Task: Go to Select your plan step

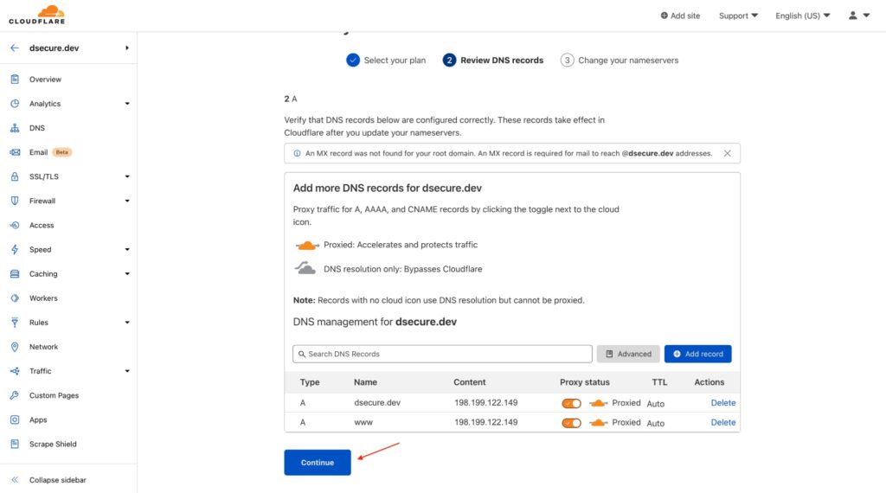Action: point(386,60)
